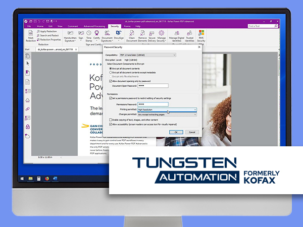303x227 pixels.
Task: Open the stamp panel icon in sidebar
Action: [x=28, y=100]
